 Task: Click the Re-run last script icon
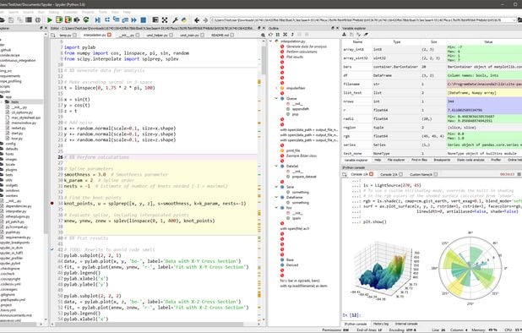[86, 20]
